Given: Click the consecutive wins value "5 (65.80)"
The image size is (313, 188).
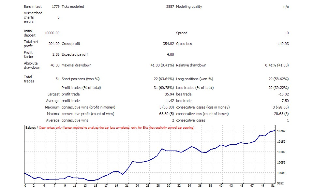Looking at the screenshot, I should (167, 108).
